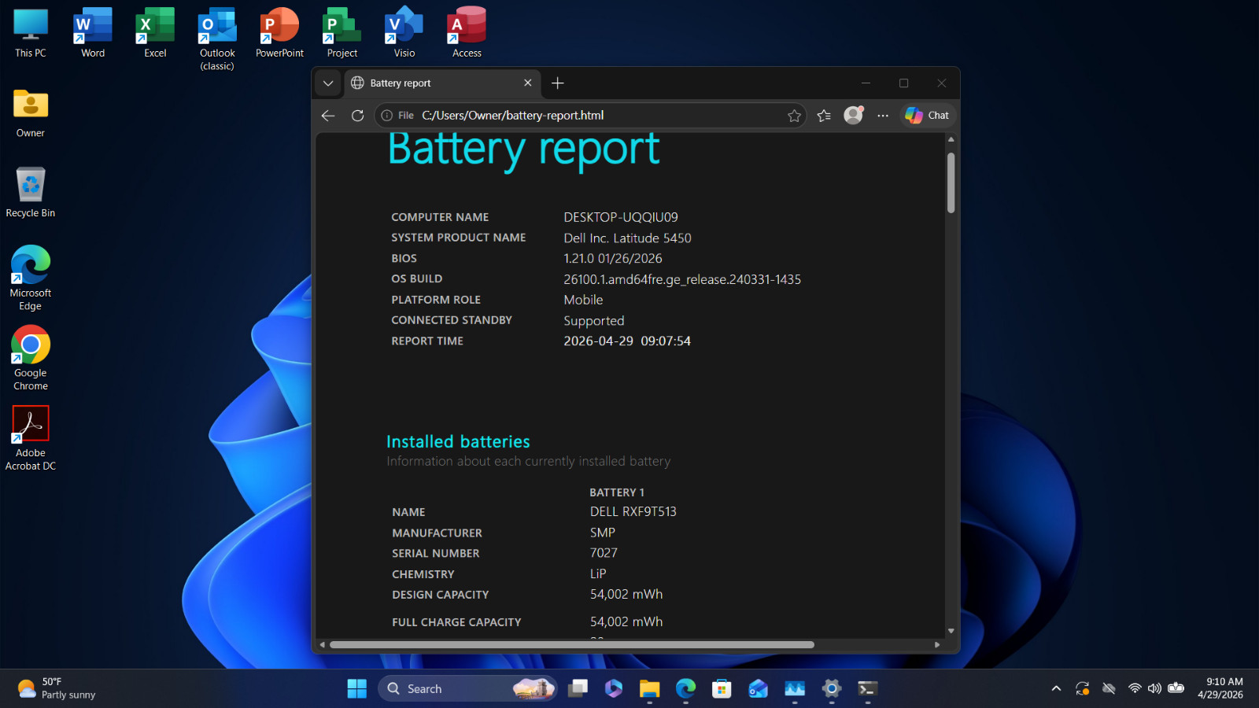
Task: Select the OS build '26100.1.amd64fre.ge_release.240331-1435' text
Action: click(682, 279)
